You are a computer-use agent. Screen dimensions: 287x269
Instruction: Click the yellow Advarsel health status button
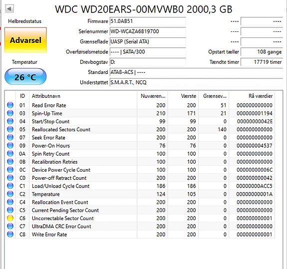(x=25, y=40)
